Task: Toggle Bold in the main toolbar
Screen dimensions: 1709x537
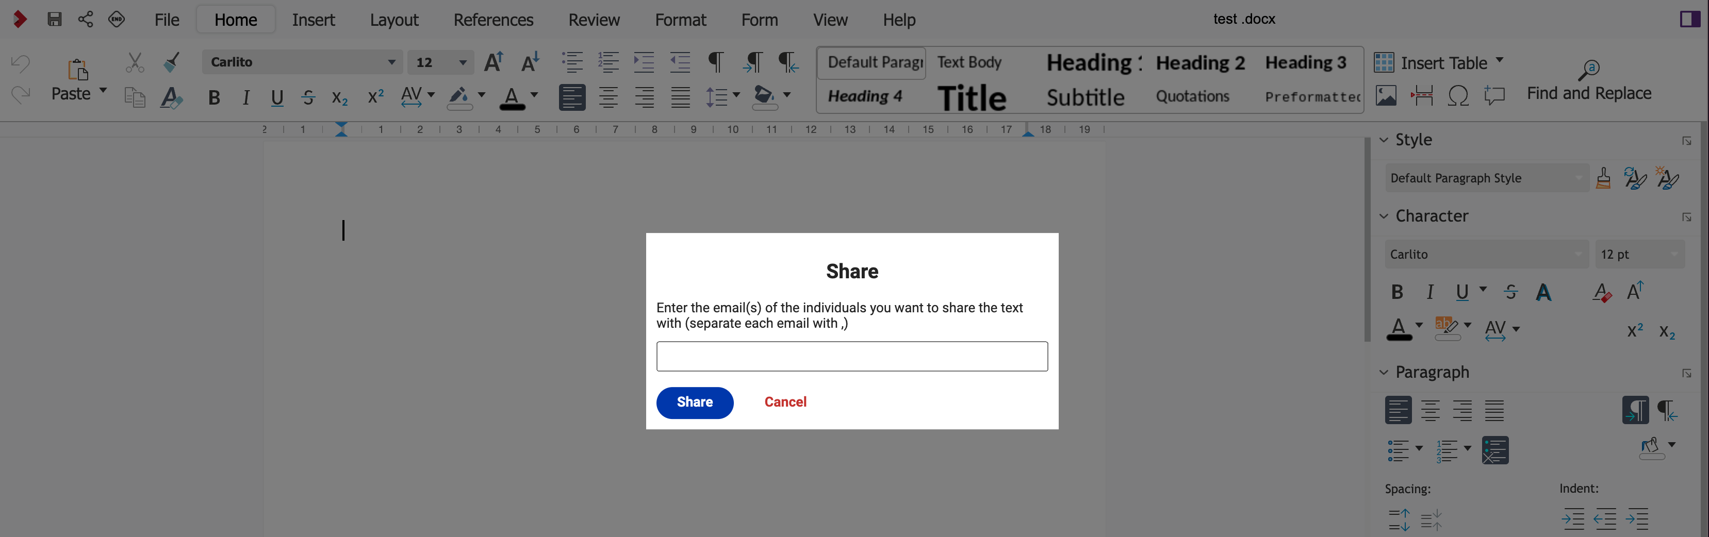Action: (x=213, y=97)
